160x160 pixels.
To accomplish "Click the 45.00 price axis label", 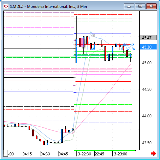I will 147,63.
